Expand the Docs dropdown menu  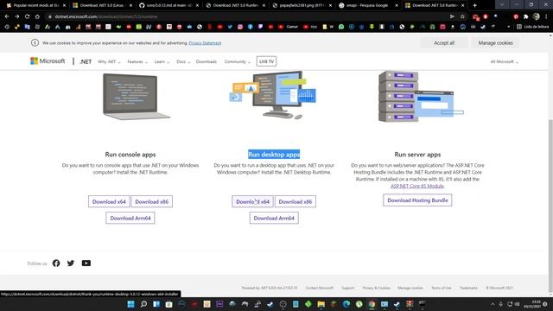(x=183, y=61)
